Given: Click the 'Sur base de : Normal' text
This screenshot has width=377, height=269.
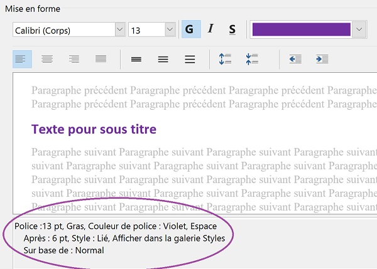Looking at the screenshot, I should (x=63, y=250).
